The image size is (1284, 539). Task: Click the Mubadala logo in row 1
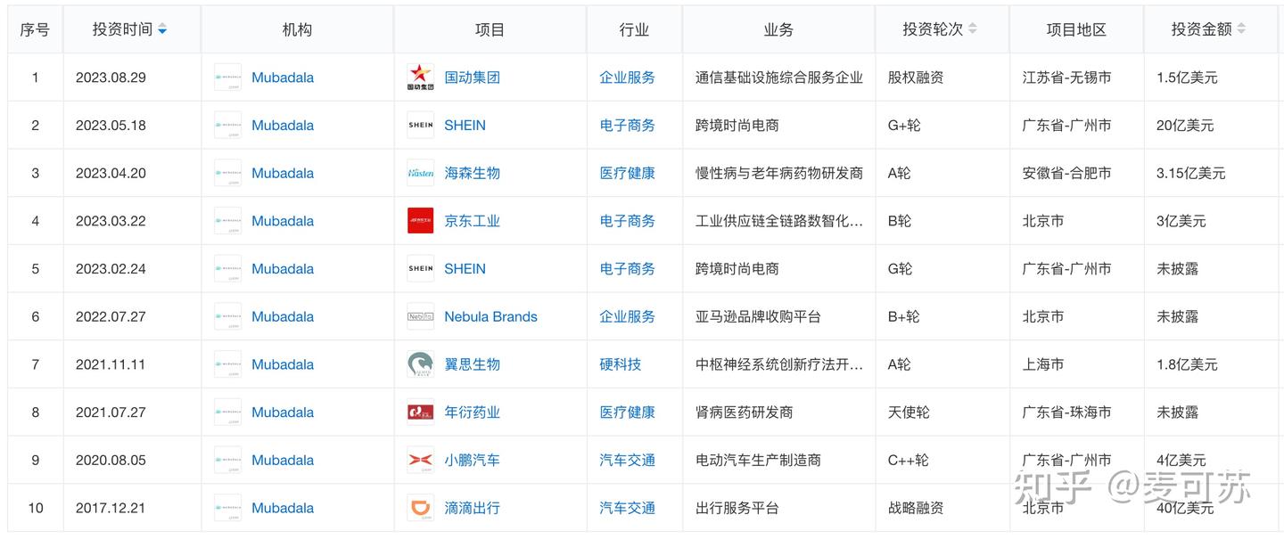(x=227, y=78)
